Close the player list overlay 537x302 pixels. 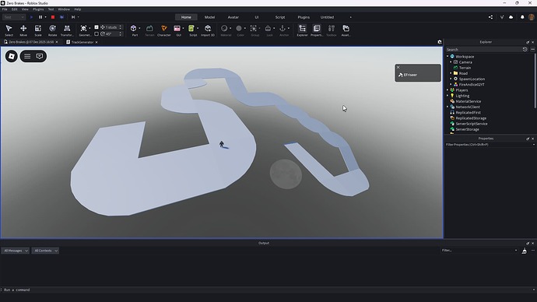tap(398, 67)
